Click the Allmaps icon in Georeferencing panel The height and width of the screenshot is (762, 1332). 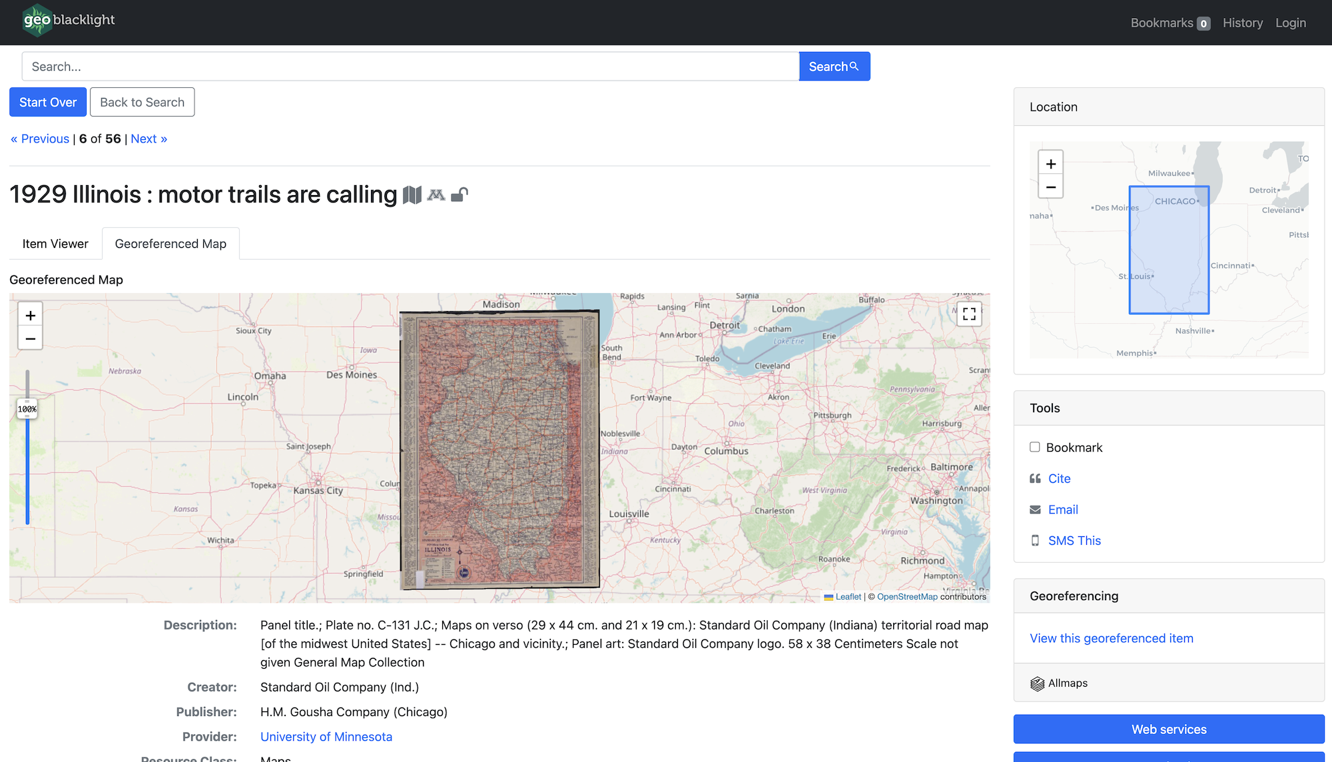1038,683
